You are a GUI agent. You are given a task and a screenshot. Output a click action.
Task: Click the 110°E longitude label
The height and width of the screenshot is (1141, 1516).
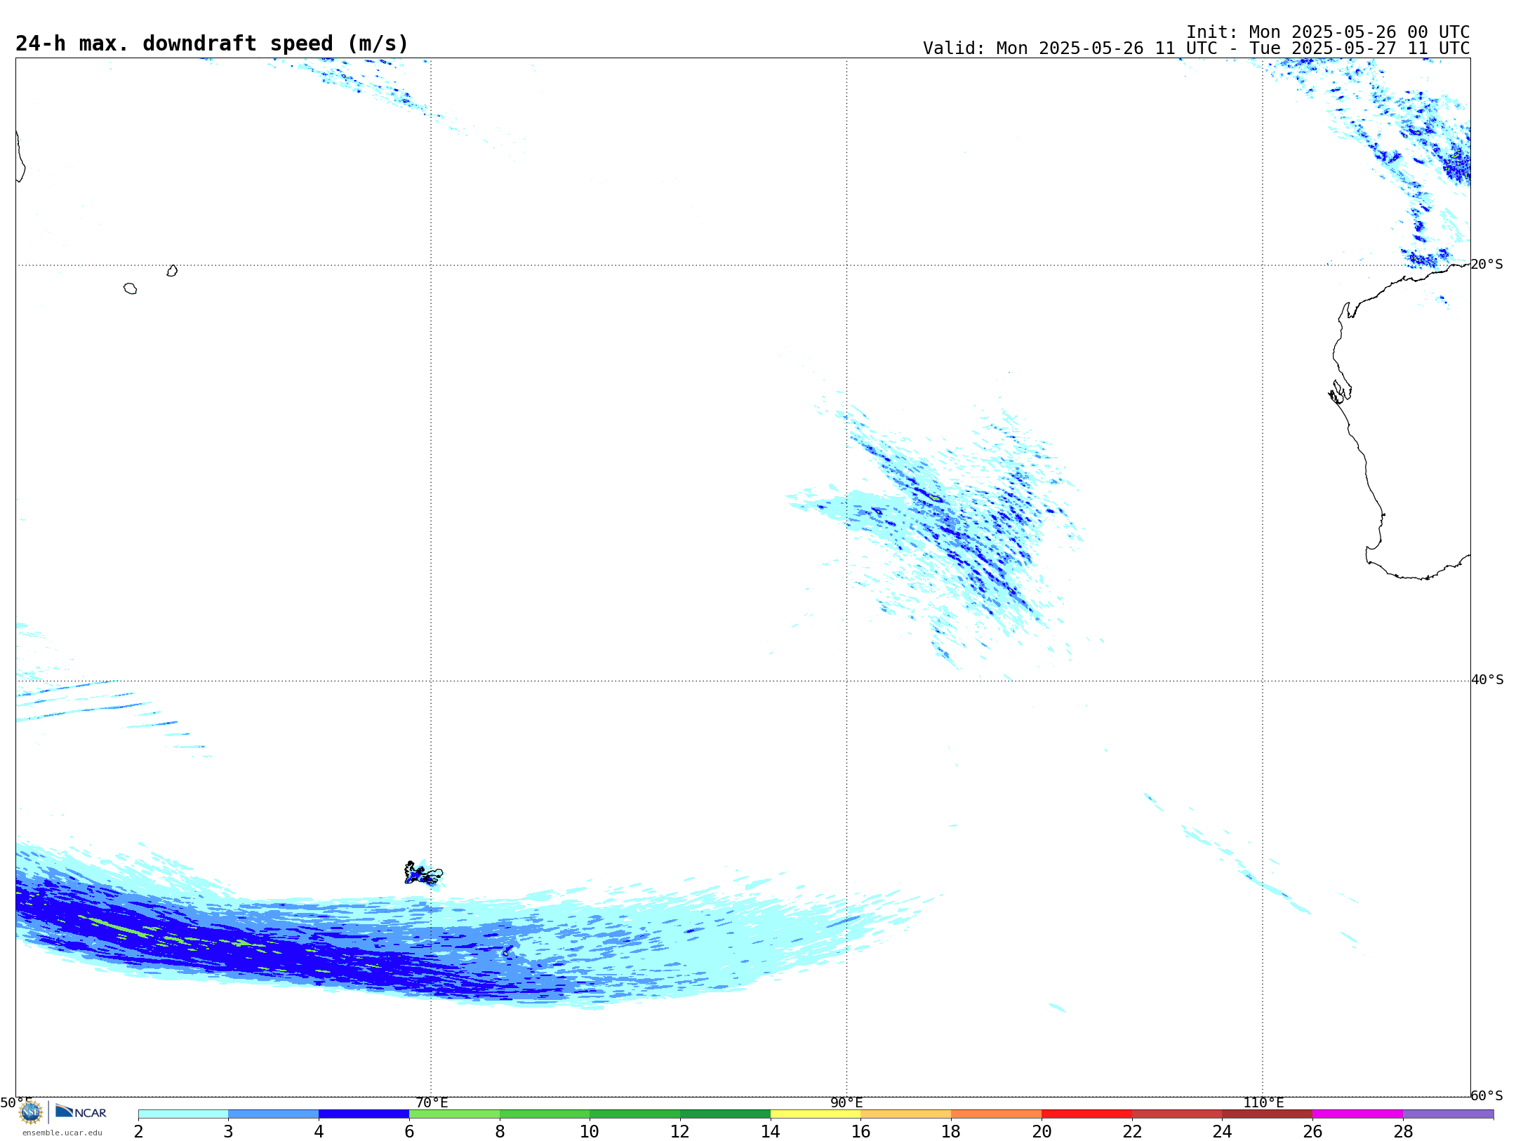pos(1263,1103)
